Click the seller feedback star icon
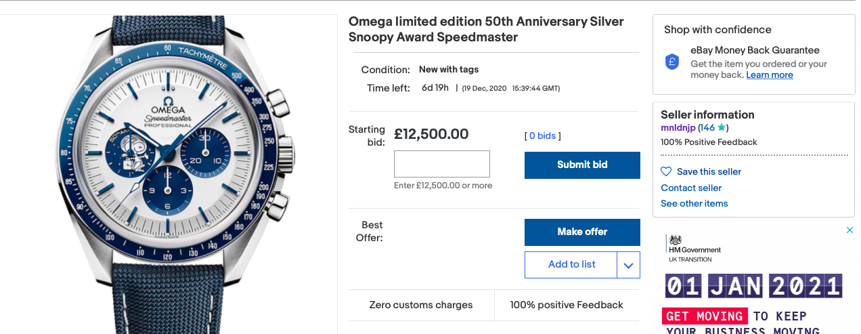 click(722, 127)
